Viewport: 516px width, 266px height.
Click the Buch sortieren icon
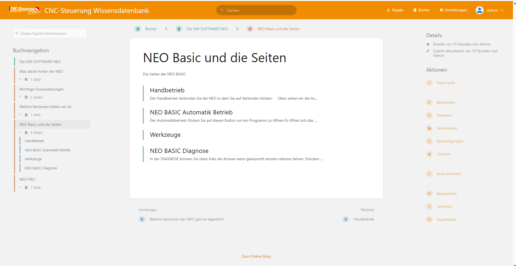click(429, 174)
